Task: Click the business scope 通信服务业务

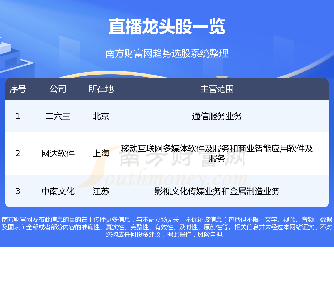Action: click(217, 116)
